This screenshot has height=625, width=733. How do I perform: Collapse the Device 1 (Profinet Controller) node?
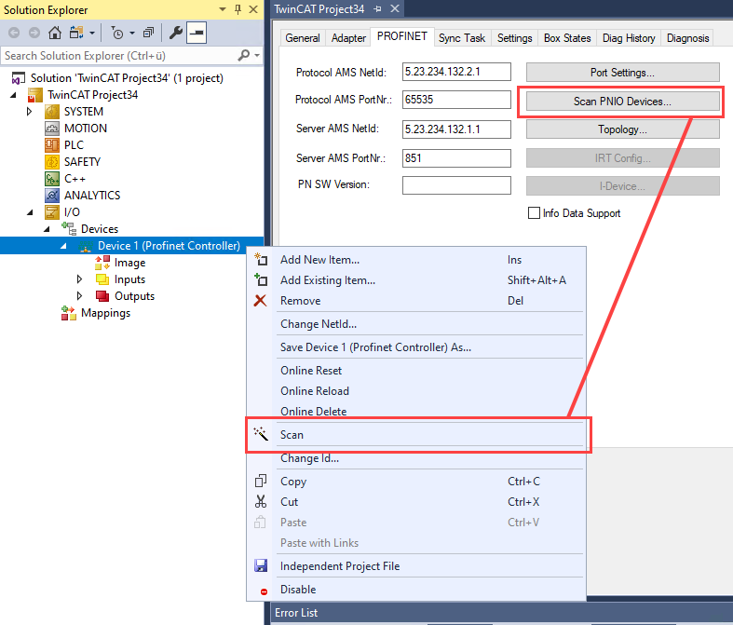click(x=63, y=246)
